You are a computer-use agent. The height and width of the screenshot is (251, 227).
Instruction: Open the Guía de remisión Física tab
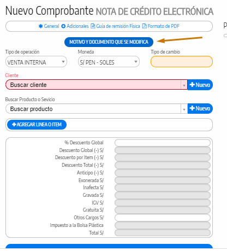[x=115, y=26]
